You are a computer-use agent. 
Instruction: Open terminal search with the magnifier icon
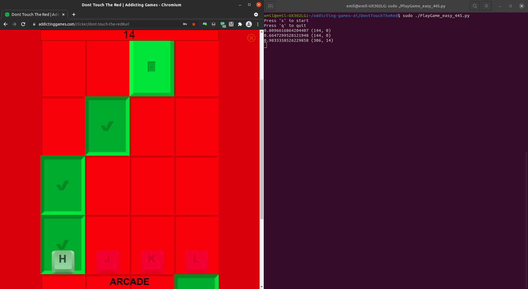coord(475,5)
